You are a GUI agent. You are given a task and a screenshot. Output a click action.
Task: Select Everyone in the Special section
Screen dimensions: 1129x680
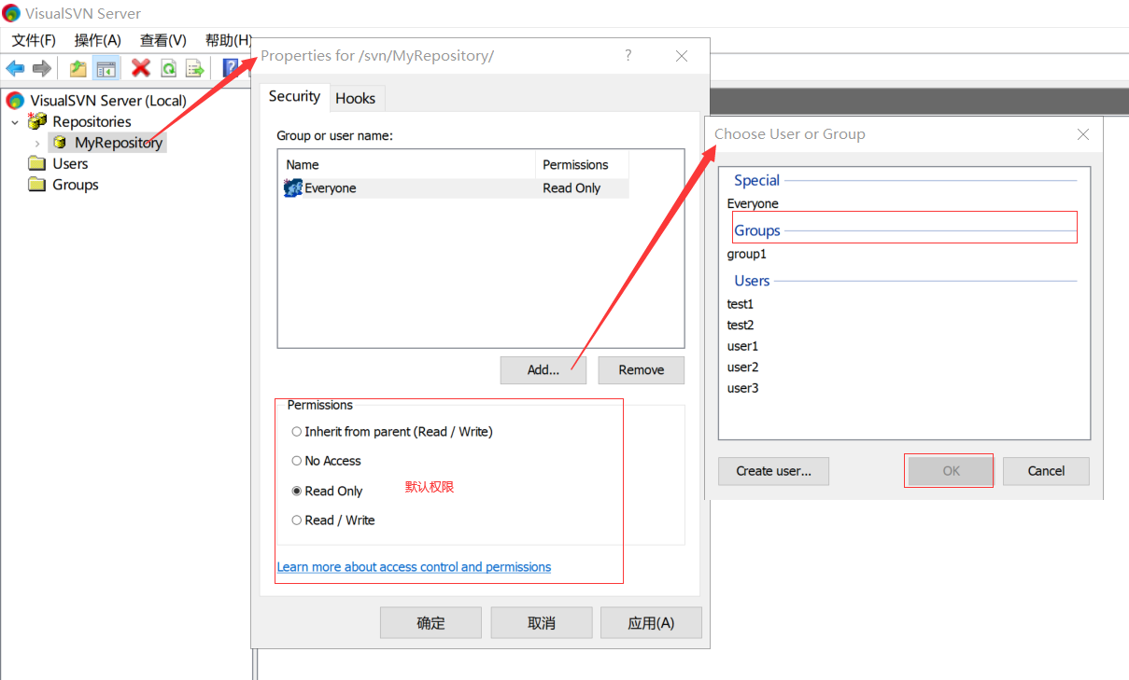753,203
